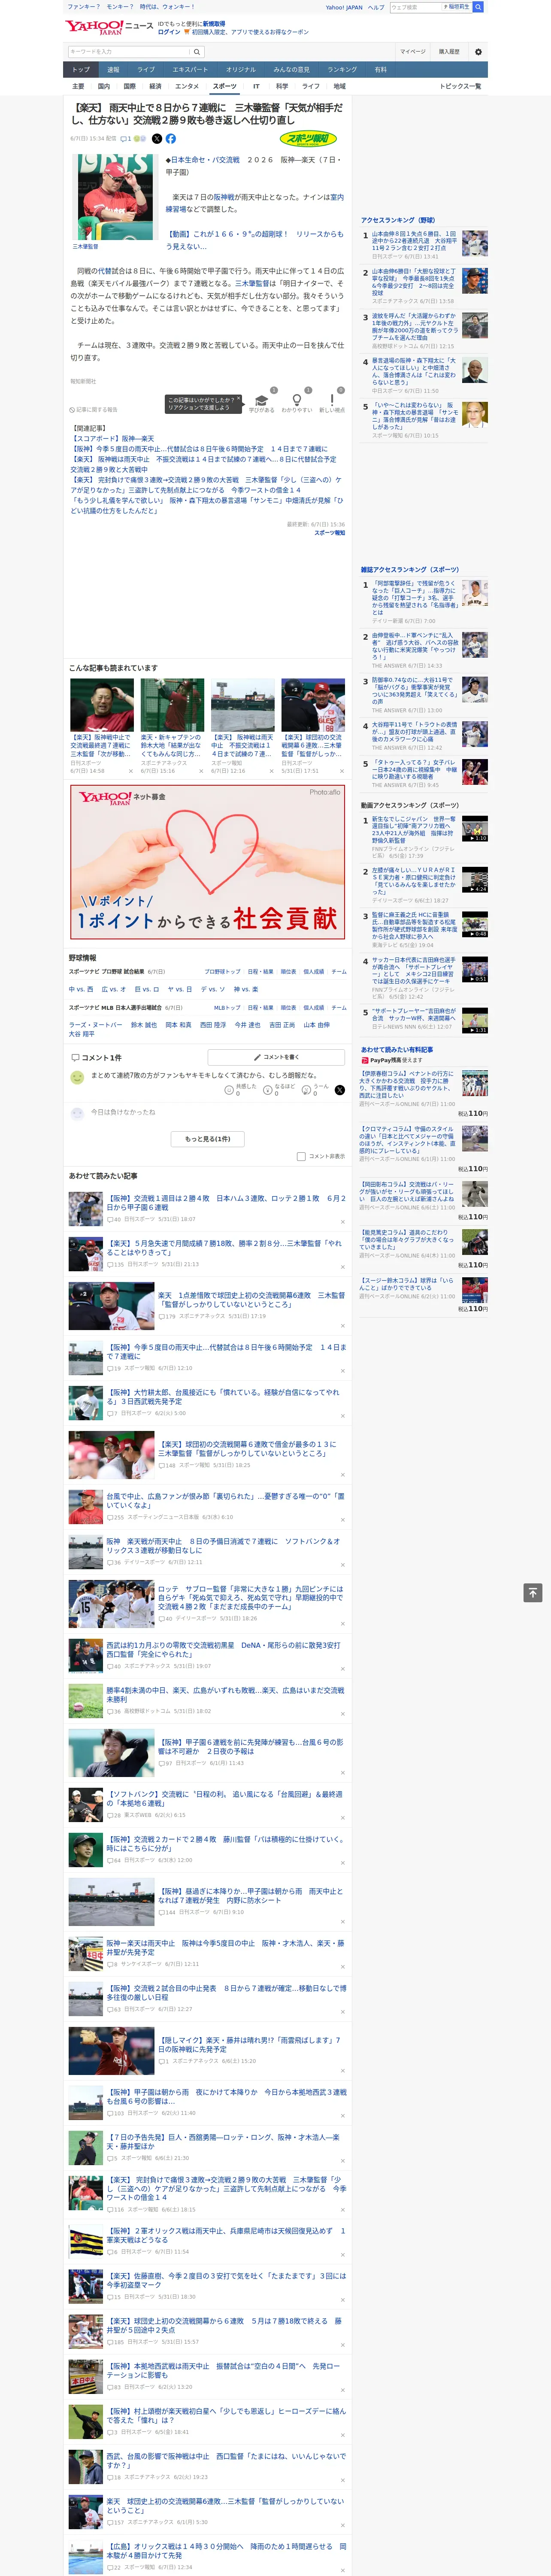Viewport: 551px width, 2576px height.
Task: Click the 大谷 翔平 player link
Action: 82,1034
